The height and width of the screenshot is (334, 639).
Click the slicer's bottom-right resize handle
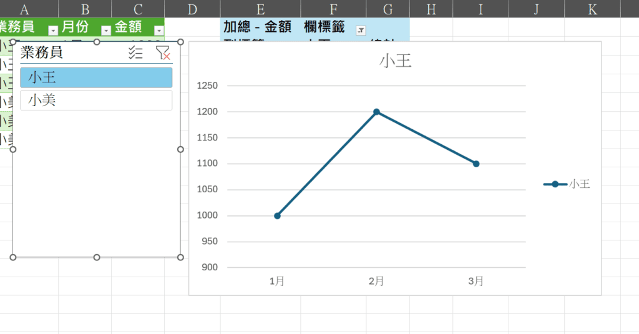click(x=180, y=257)
